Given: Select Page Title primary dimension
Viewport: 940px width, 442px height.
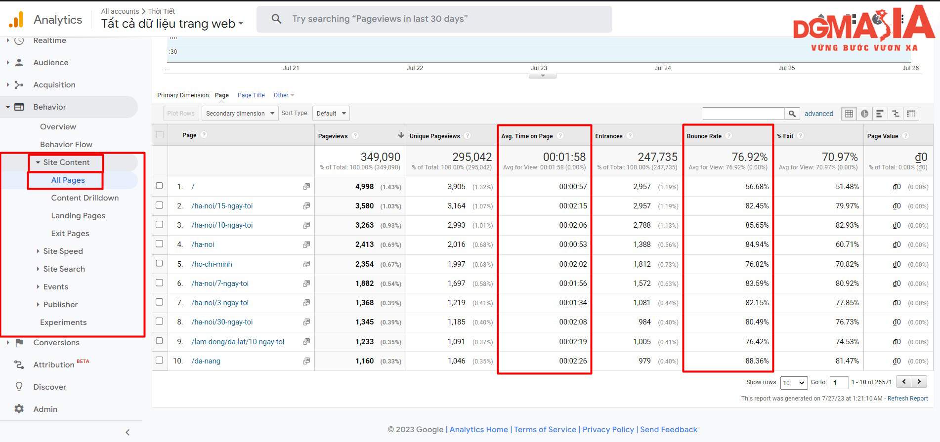Looking at the screenshot, I should tap(251, 95).
